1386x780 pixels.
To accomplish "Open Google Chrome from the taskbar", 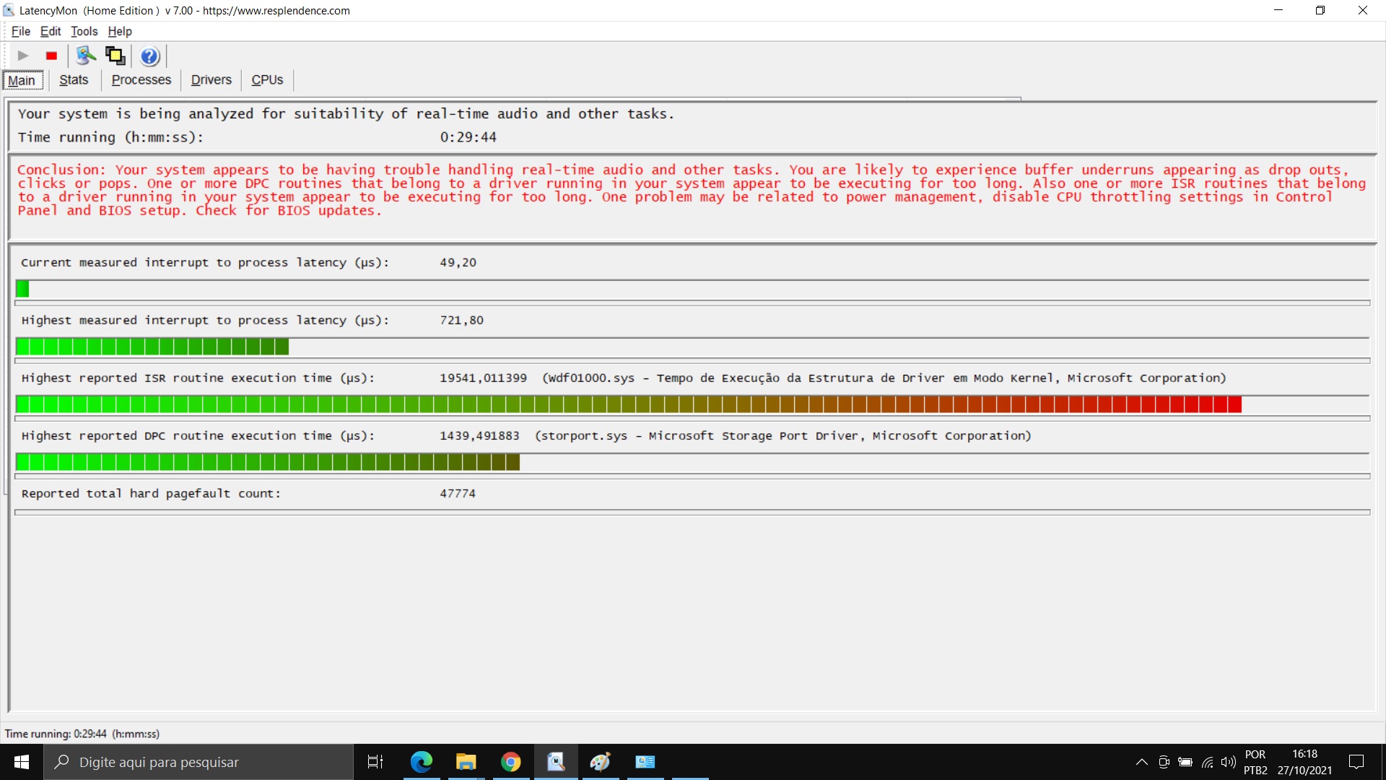I will 510,762.
